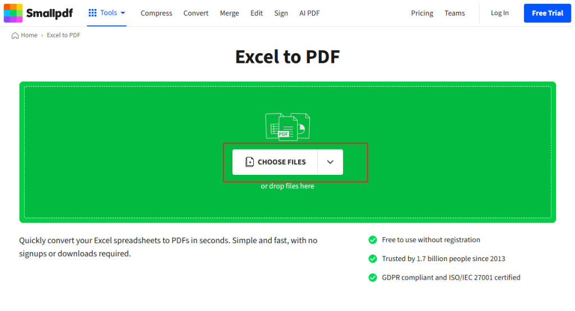Expand the file source chevron dropdown

(330, 162)
